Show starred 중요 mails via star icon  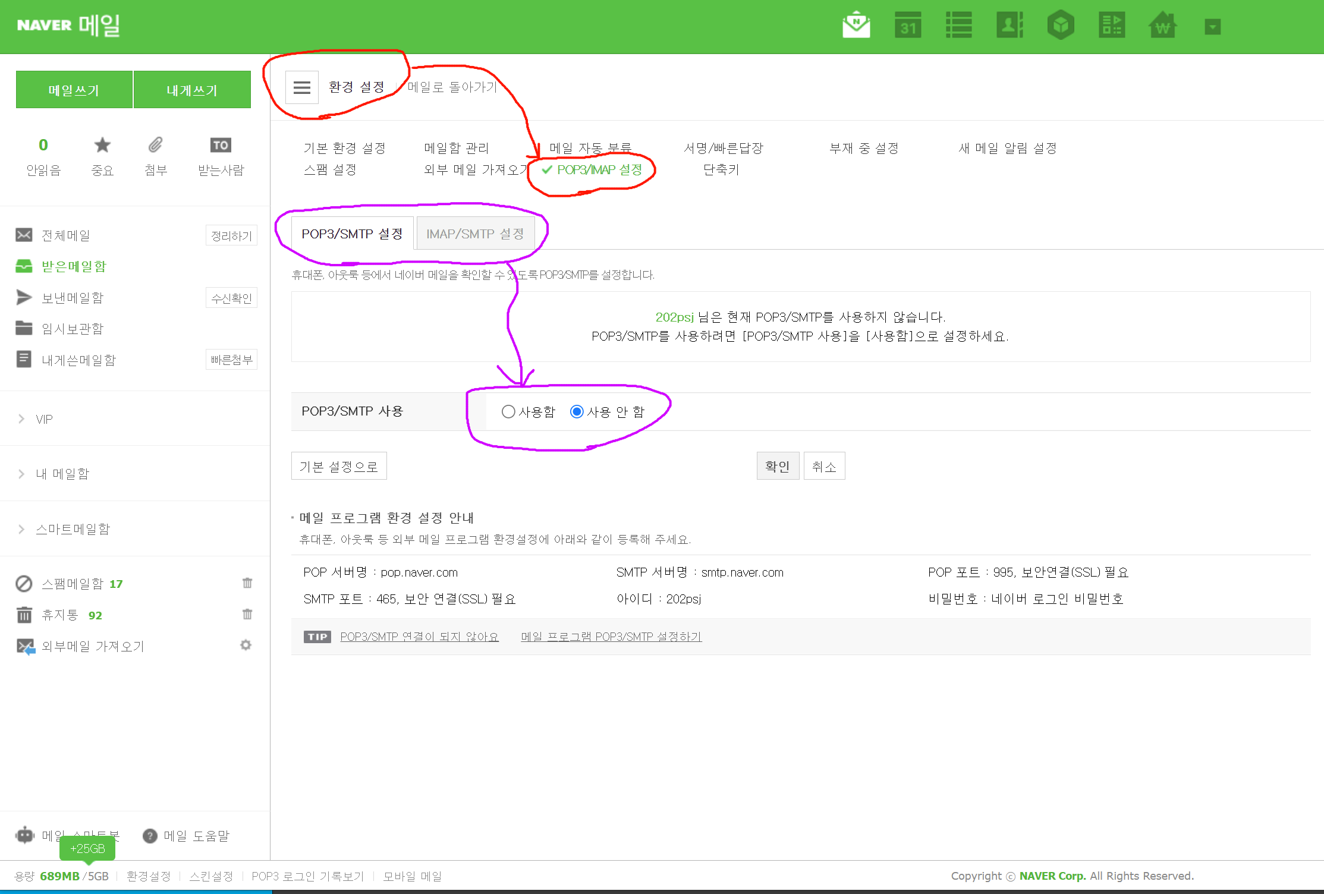[102, 145]
